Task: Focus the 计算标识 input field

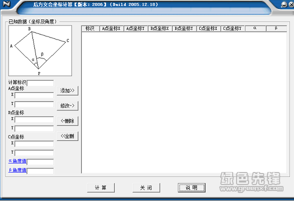Action: click(40, 83)
